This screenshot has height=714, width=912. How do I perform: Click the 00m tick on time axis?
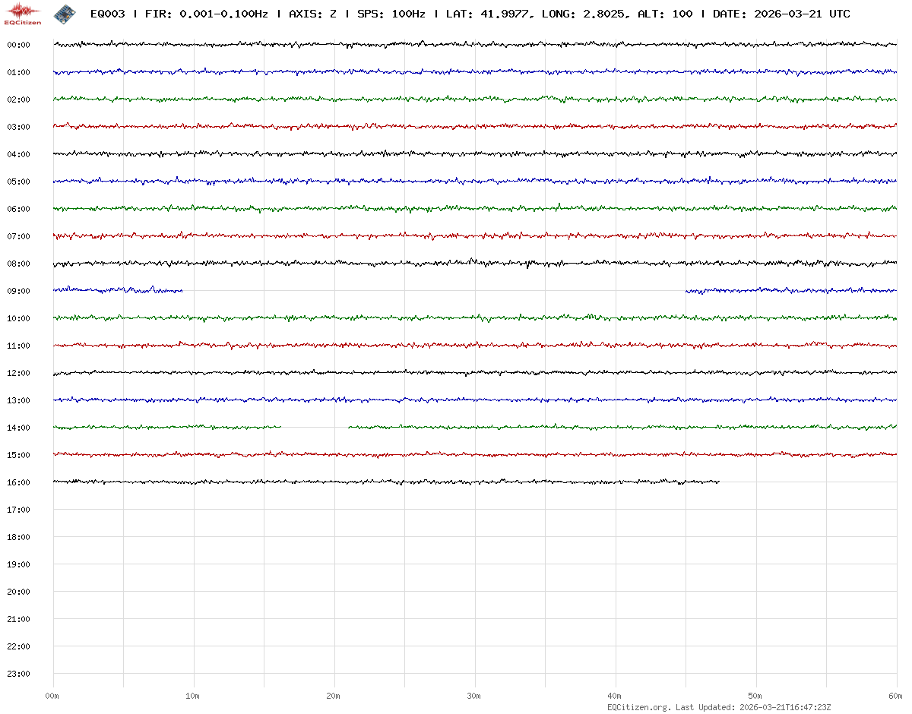point(52,696)
